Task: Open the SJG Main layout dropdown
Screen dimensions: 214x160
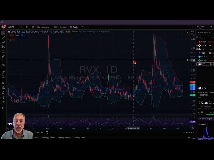Action: [x=202, y=27]
